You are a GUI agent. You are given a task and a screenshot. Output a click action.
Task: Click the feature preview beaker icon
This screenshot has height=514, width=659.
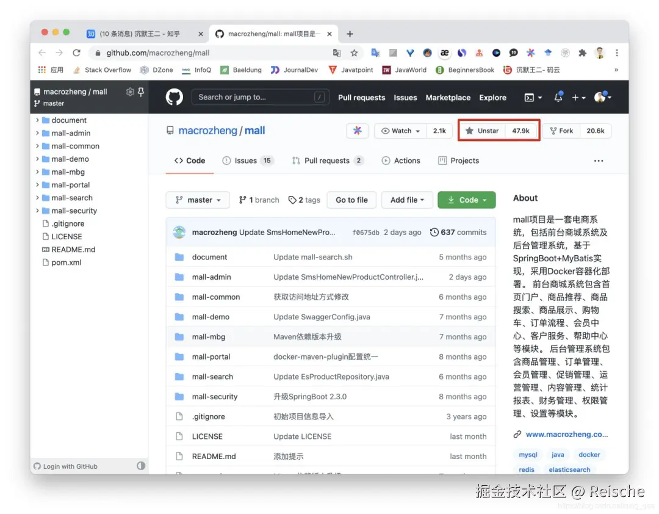[358, 130]
